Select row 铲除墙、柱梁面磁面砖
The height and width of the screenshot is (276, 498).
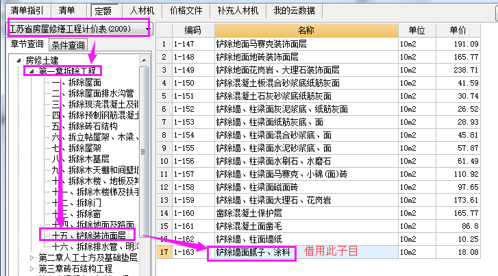point(319,187)
